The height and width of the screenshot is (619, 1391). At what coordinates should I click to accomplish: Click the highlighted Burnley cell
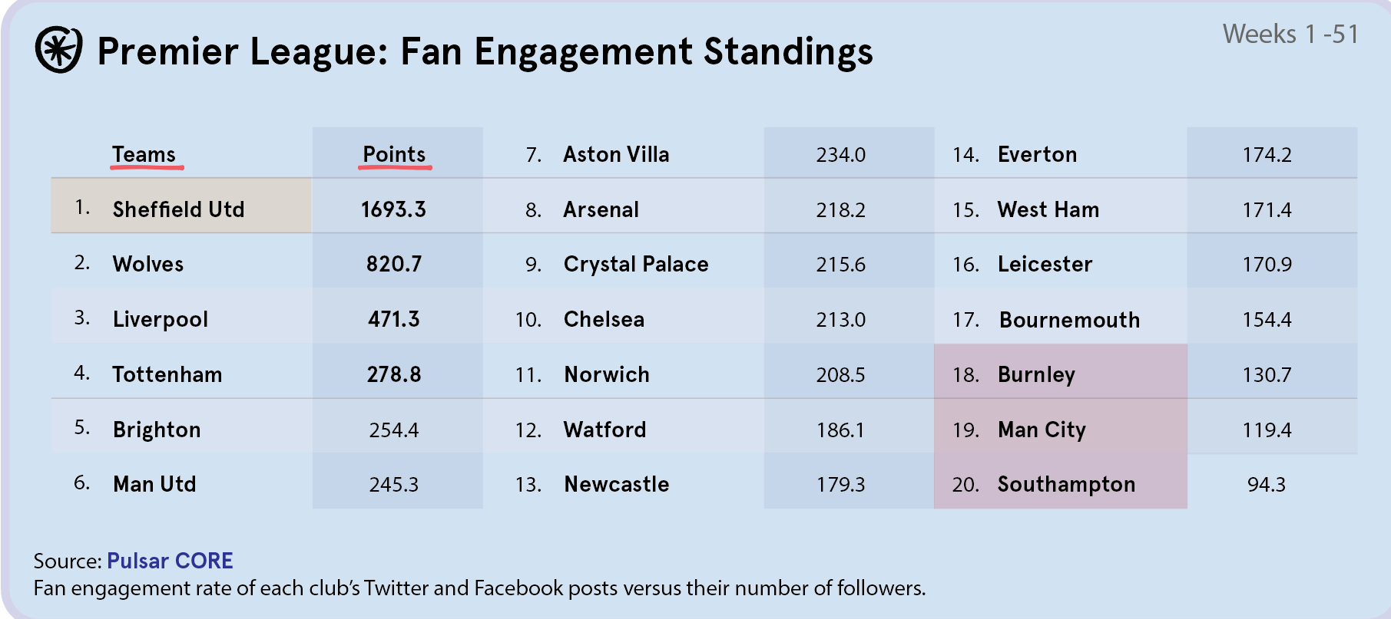1036,374
